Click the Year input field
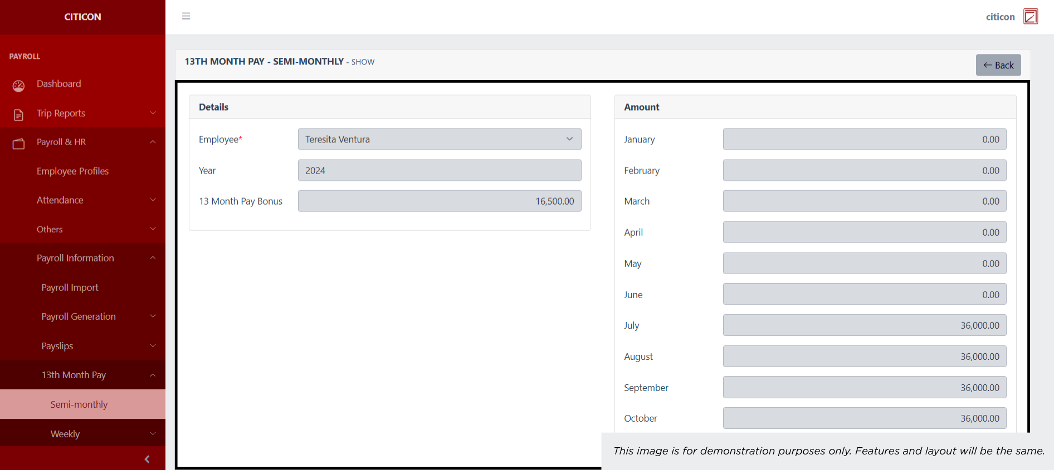Screen dimensions: 1054x470 click(439, 170)
